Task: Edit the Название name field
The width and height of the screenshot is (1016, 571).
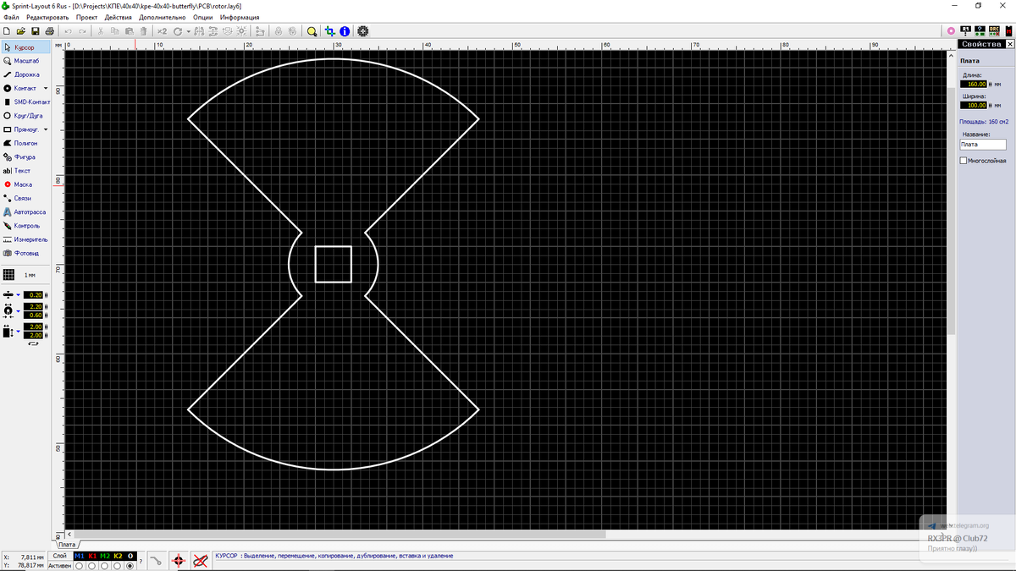Action: (x=983, y=144)
